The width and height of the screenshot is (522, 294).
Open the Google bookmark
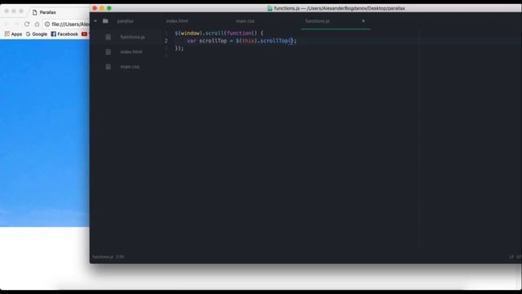(37, 34)
